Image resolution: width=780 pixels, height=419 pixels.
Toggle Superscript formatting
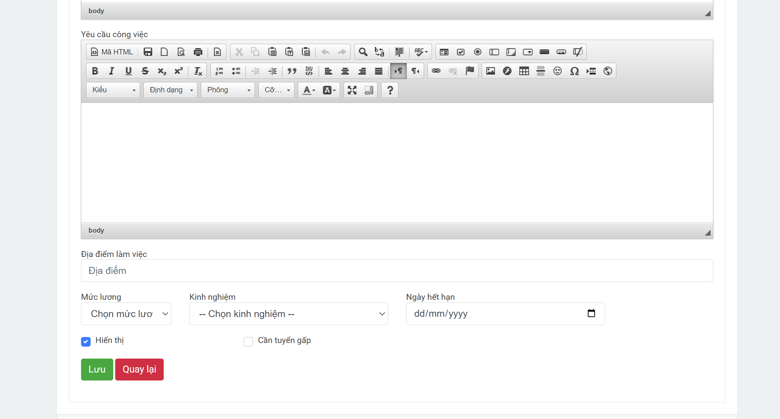coord(179,71)
